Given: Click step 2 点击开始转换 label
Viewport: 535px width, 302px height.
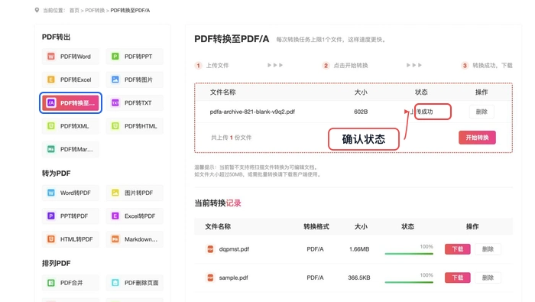Looking at the screenshot, I should coord(350,66).
